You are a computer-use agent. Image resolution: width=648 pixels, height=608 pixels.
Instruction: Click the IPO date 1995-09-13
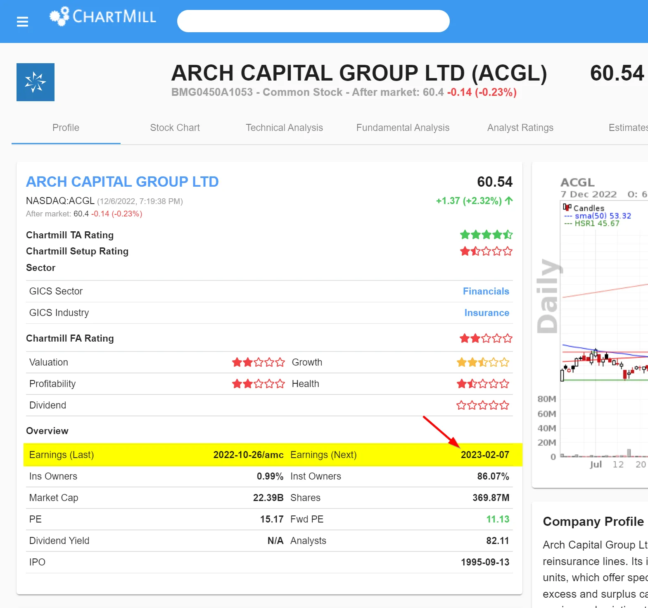coord(485,562)
